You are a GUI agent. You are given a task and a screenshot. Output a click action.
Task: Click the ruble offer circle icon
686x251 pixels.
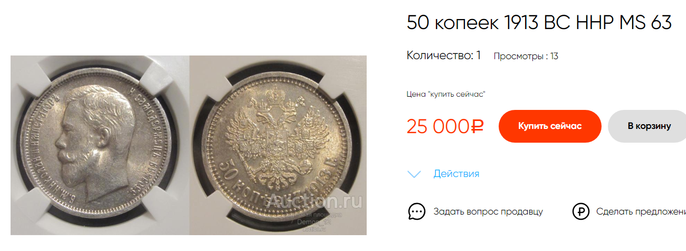(x=581, y=211)
